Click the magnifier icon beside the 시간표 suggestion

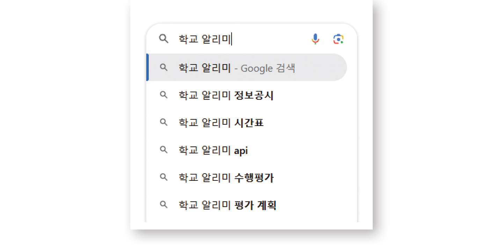[x=163, y=122]
